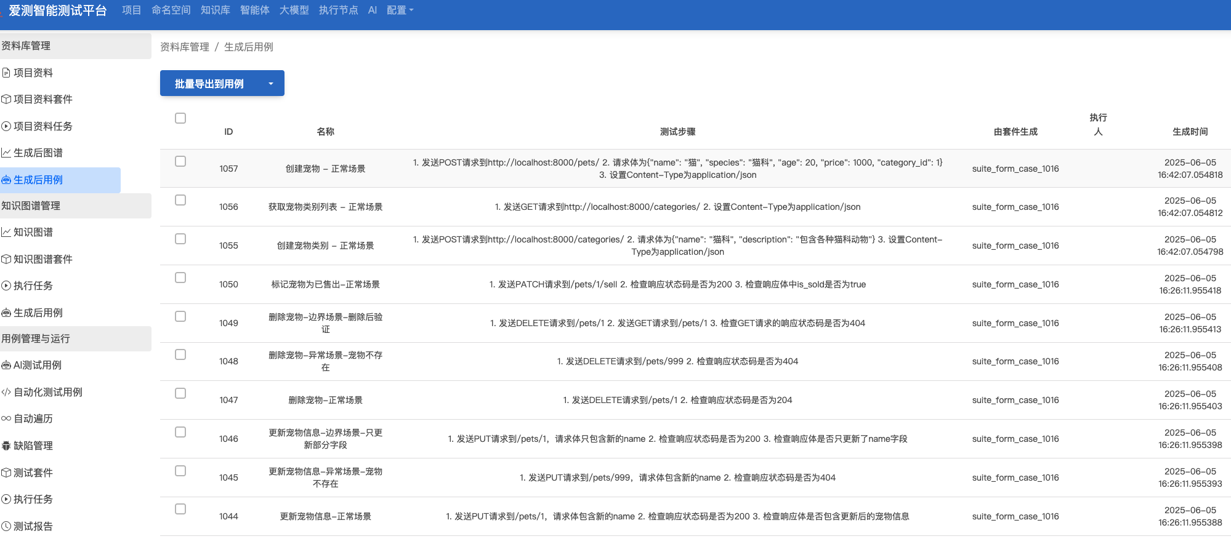Check the box for row 1046
The image size is (1231, 544).
180,432
